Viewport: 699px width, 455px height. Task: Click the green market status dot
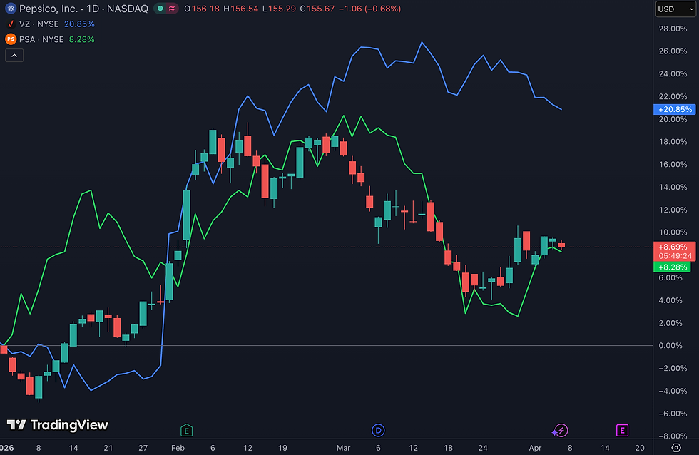(160, 9)
